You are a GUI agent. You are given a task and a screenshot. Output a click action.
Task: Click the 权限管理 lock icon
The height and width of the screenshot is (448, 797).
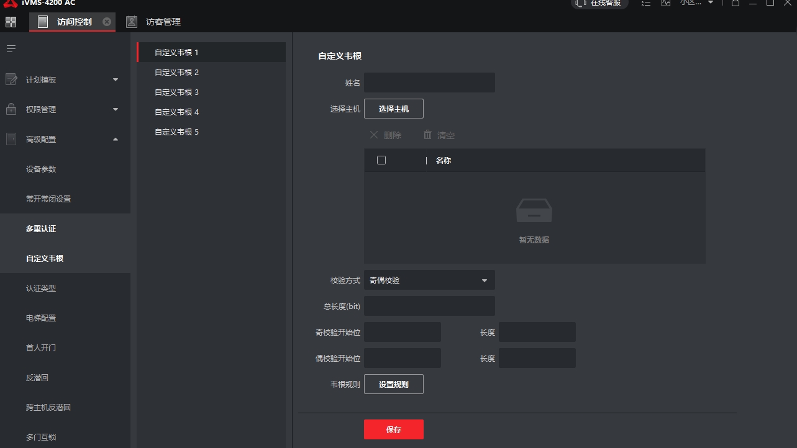point(11,109)
